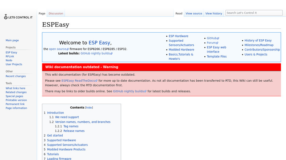286x160 pixels.
Task: Jump to Supported Sensors/Actuators in contents
Action: (67, 145)
